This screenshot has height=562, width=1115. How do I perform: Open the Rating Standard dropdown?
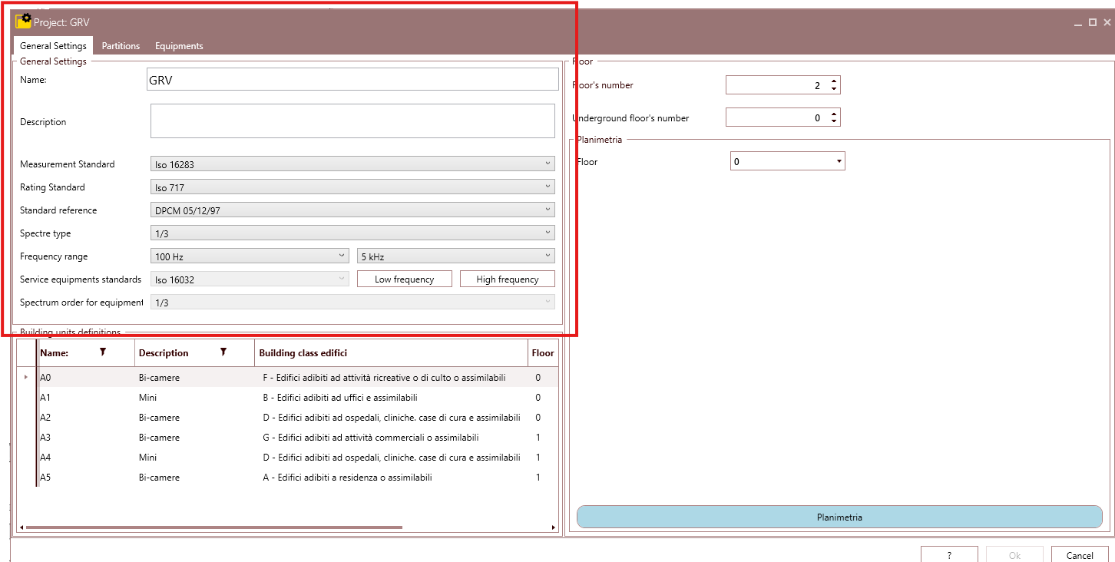point(352,187)
